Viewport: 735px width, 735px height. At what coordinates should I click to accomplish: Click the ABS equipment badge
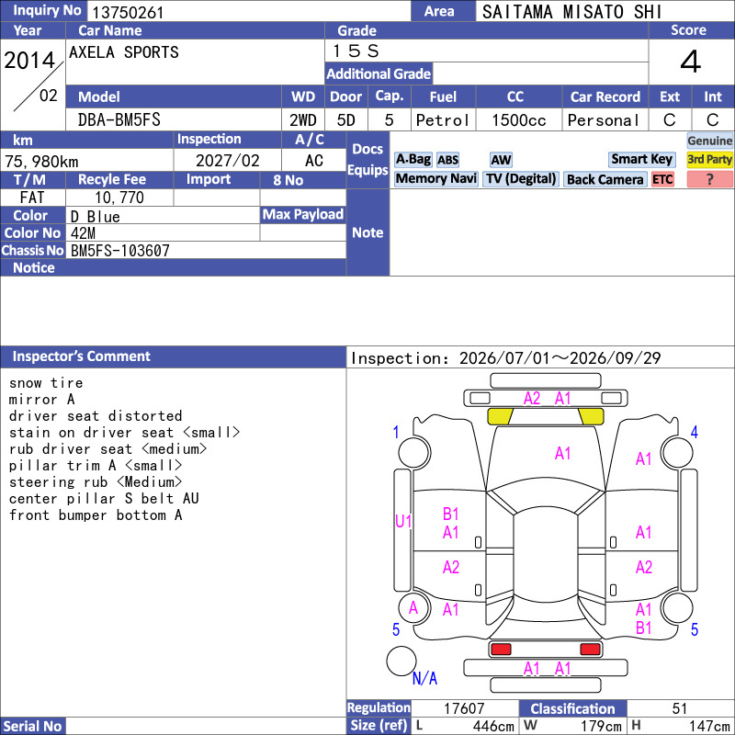[447, 160]
